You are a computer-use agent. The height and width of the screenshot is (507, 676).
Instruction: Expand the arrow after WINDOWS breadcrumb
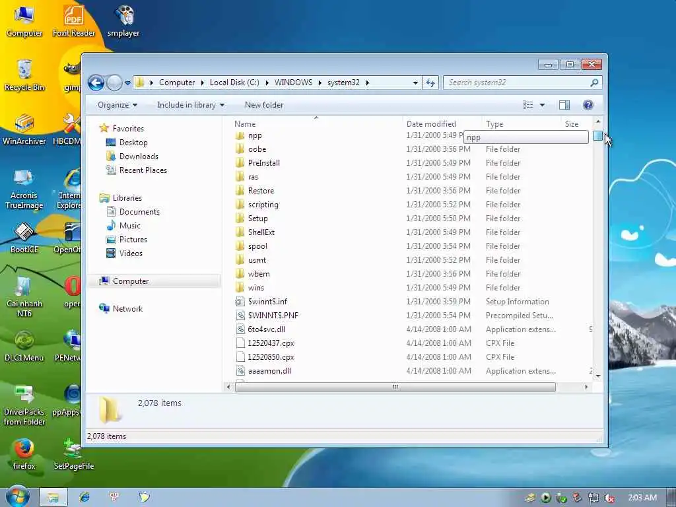click(x=320, y=83)
